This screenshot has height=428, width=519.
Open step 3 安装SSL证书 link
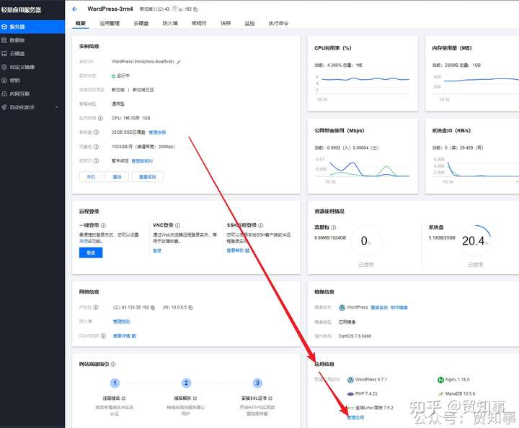pos(257,399)
